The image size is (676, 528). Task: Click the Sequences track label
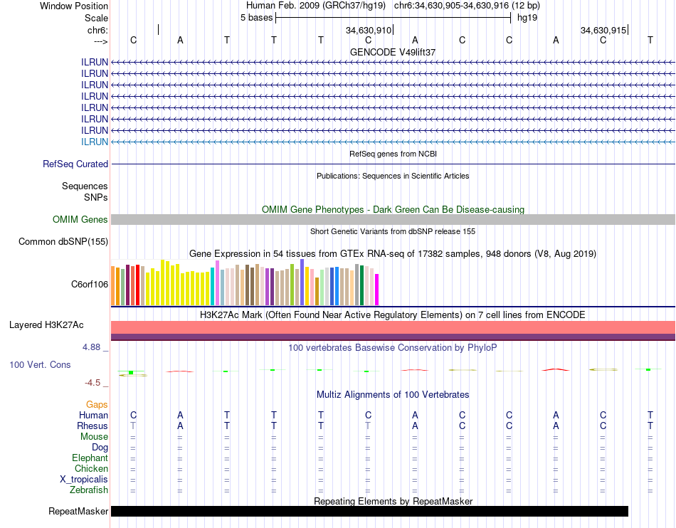click(x=85, y=186)
